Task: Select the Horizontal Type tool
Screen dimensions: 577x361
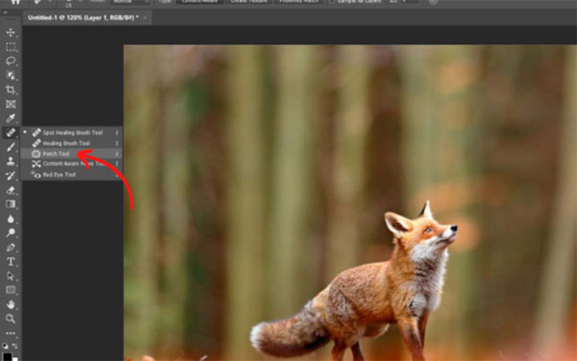Action: tap(11, 262)
